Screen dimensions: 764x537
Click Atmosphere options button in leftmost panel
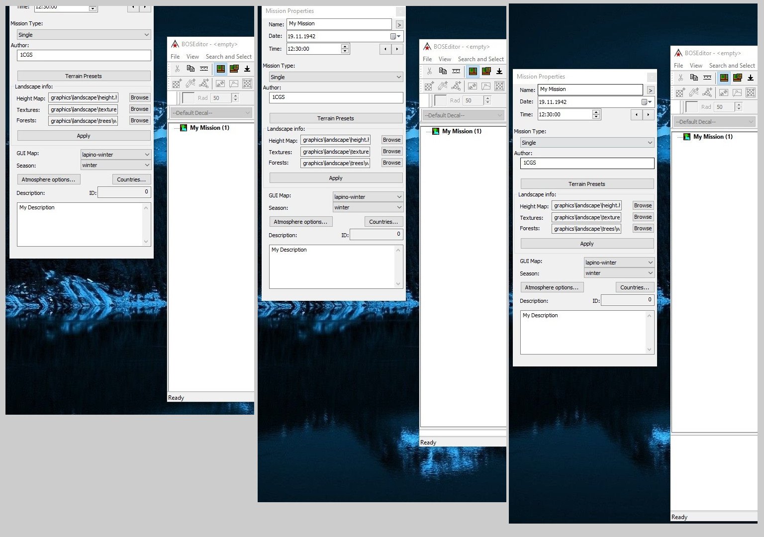point(48,179)
